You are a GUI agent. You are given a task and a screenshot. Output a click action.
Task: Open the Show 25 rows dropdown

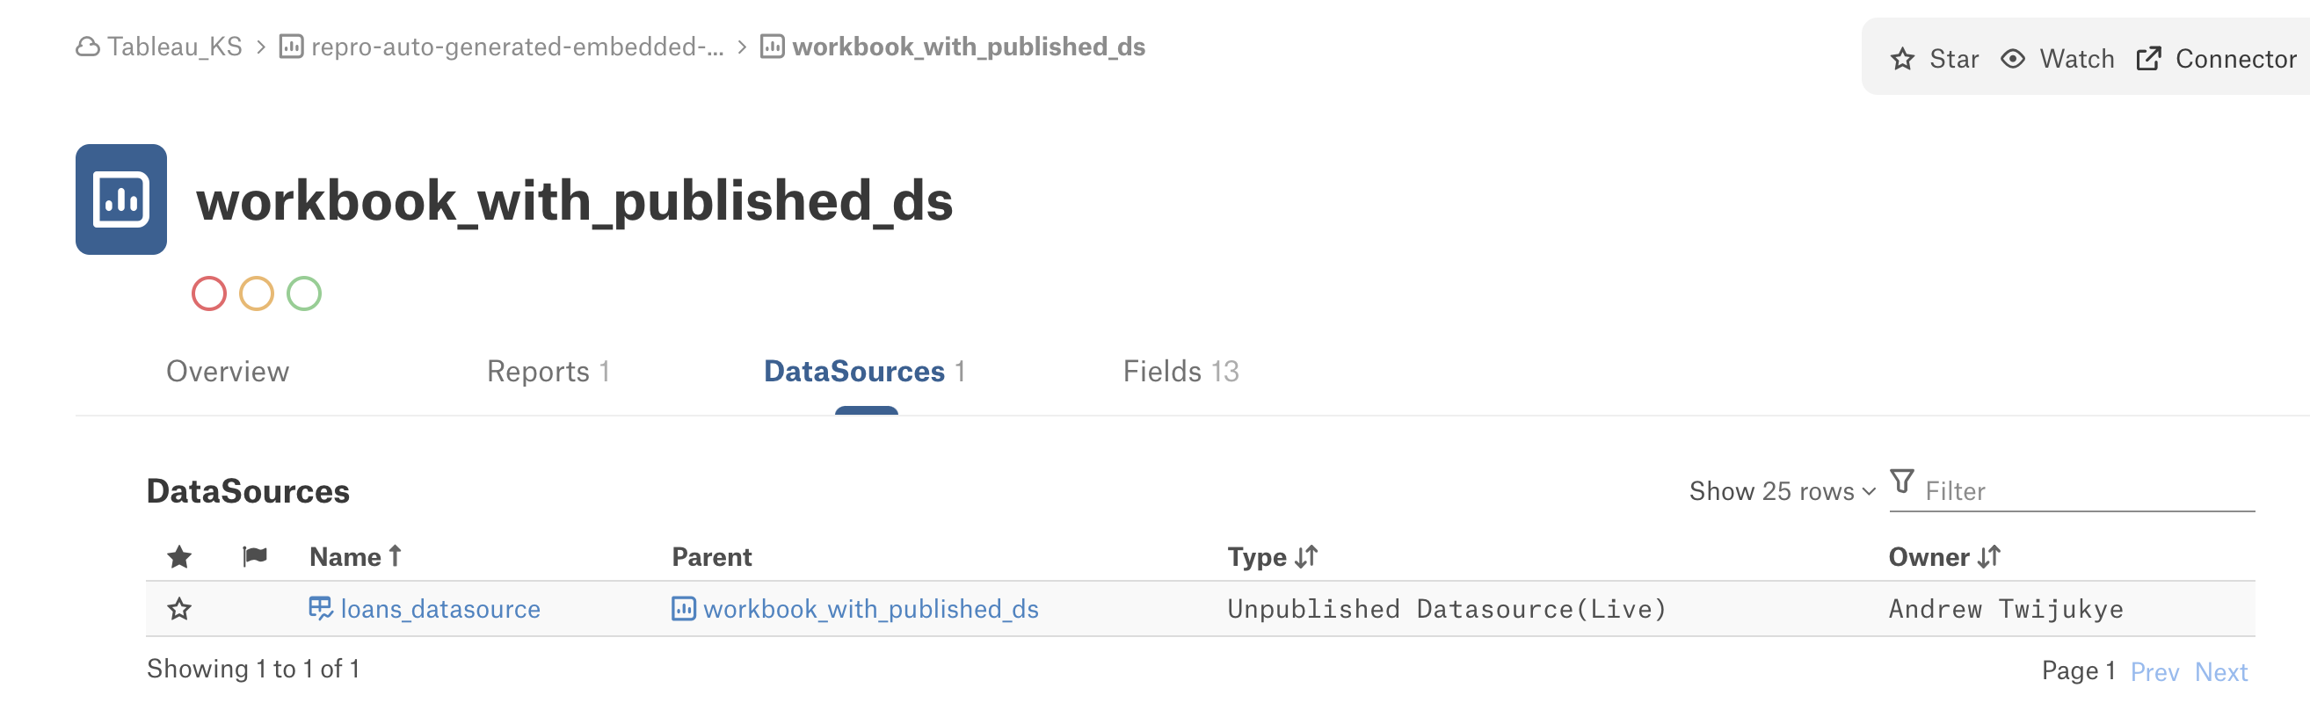[x=1782, y=491]
